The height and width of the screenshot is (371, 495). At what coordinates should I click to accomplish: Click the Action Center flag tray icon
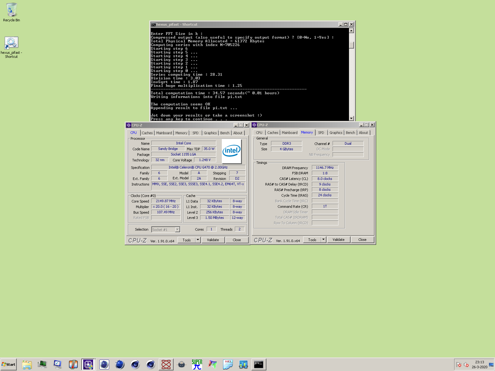point(459,365)
